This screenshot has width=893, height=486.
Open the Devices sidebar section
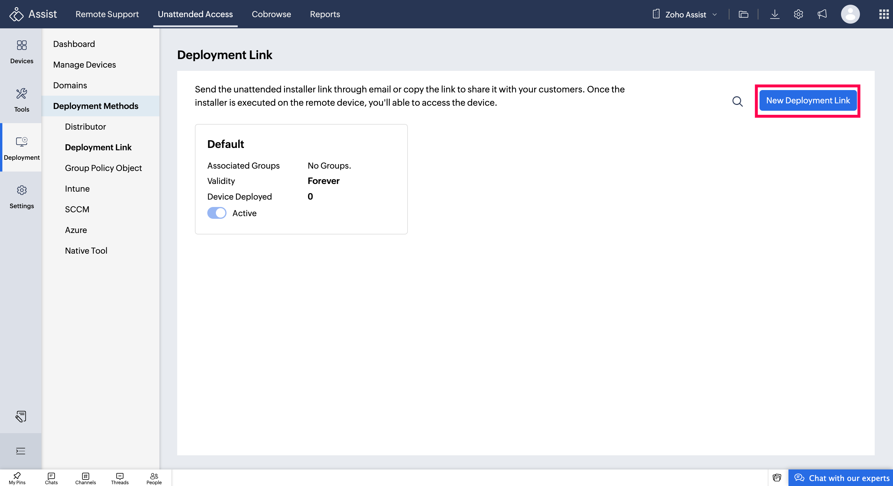(x=22, y=52)
